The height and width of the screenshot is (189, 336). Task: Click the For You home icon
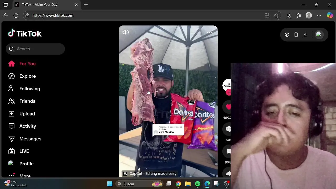click(x=11, y=64)
